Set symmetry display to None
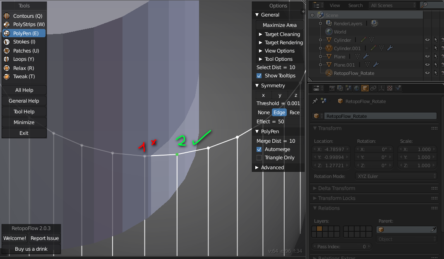The width and height of the screenshot is (444, 259). [264, 113]
